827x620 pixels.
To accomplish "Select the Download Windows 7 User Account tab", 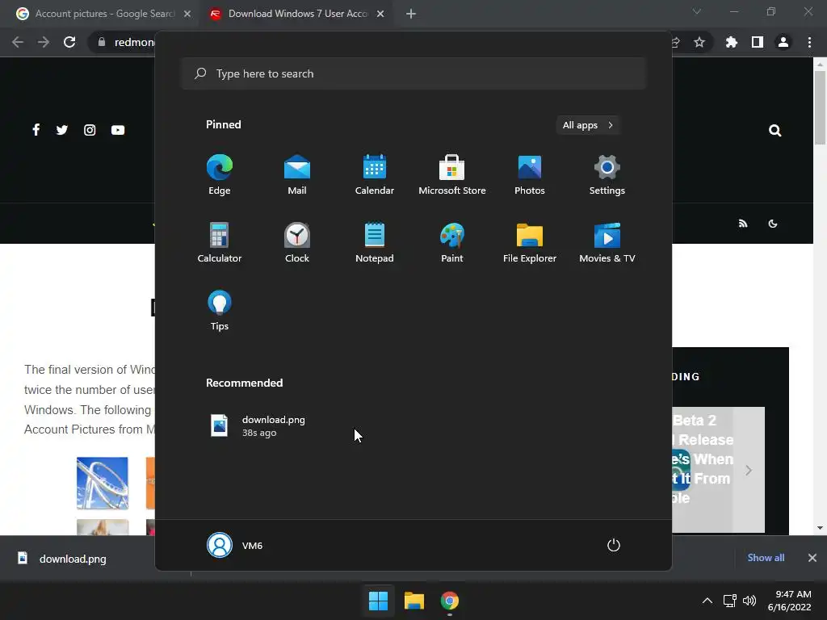I will (296, 14).
